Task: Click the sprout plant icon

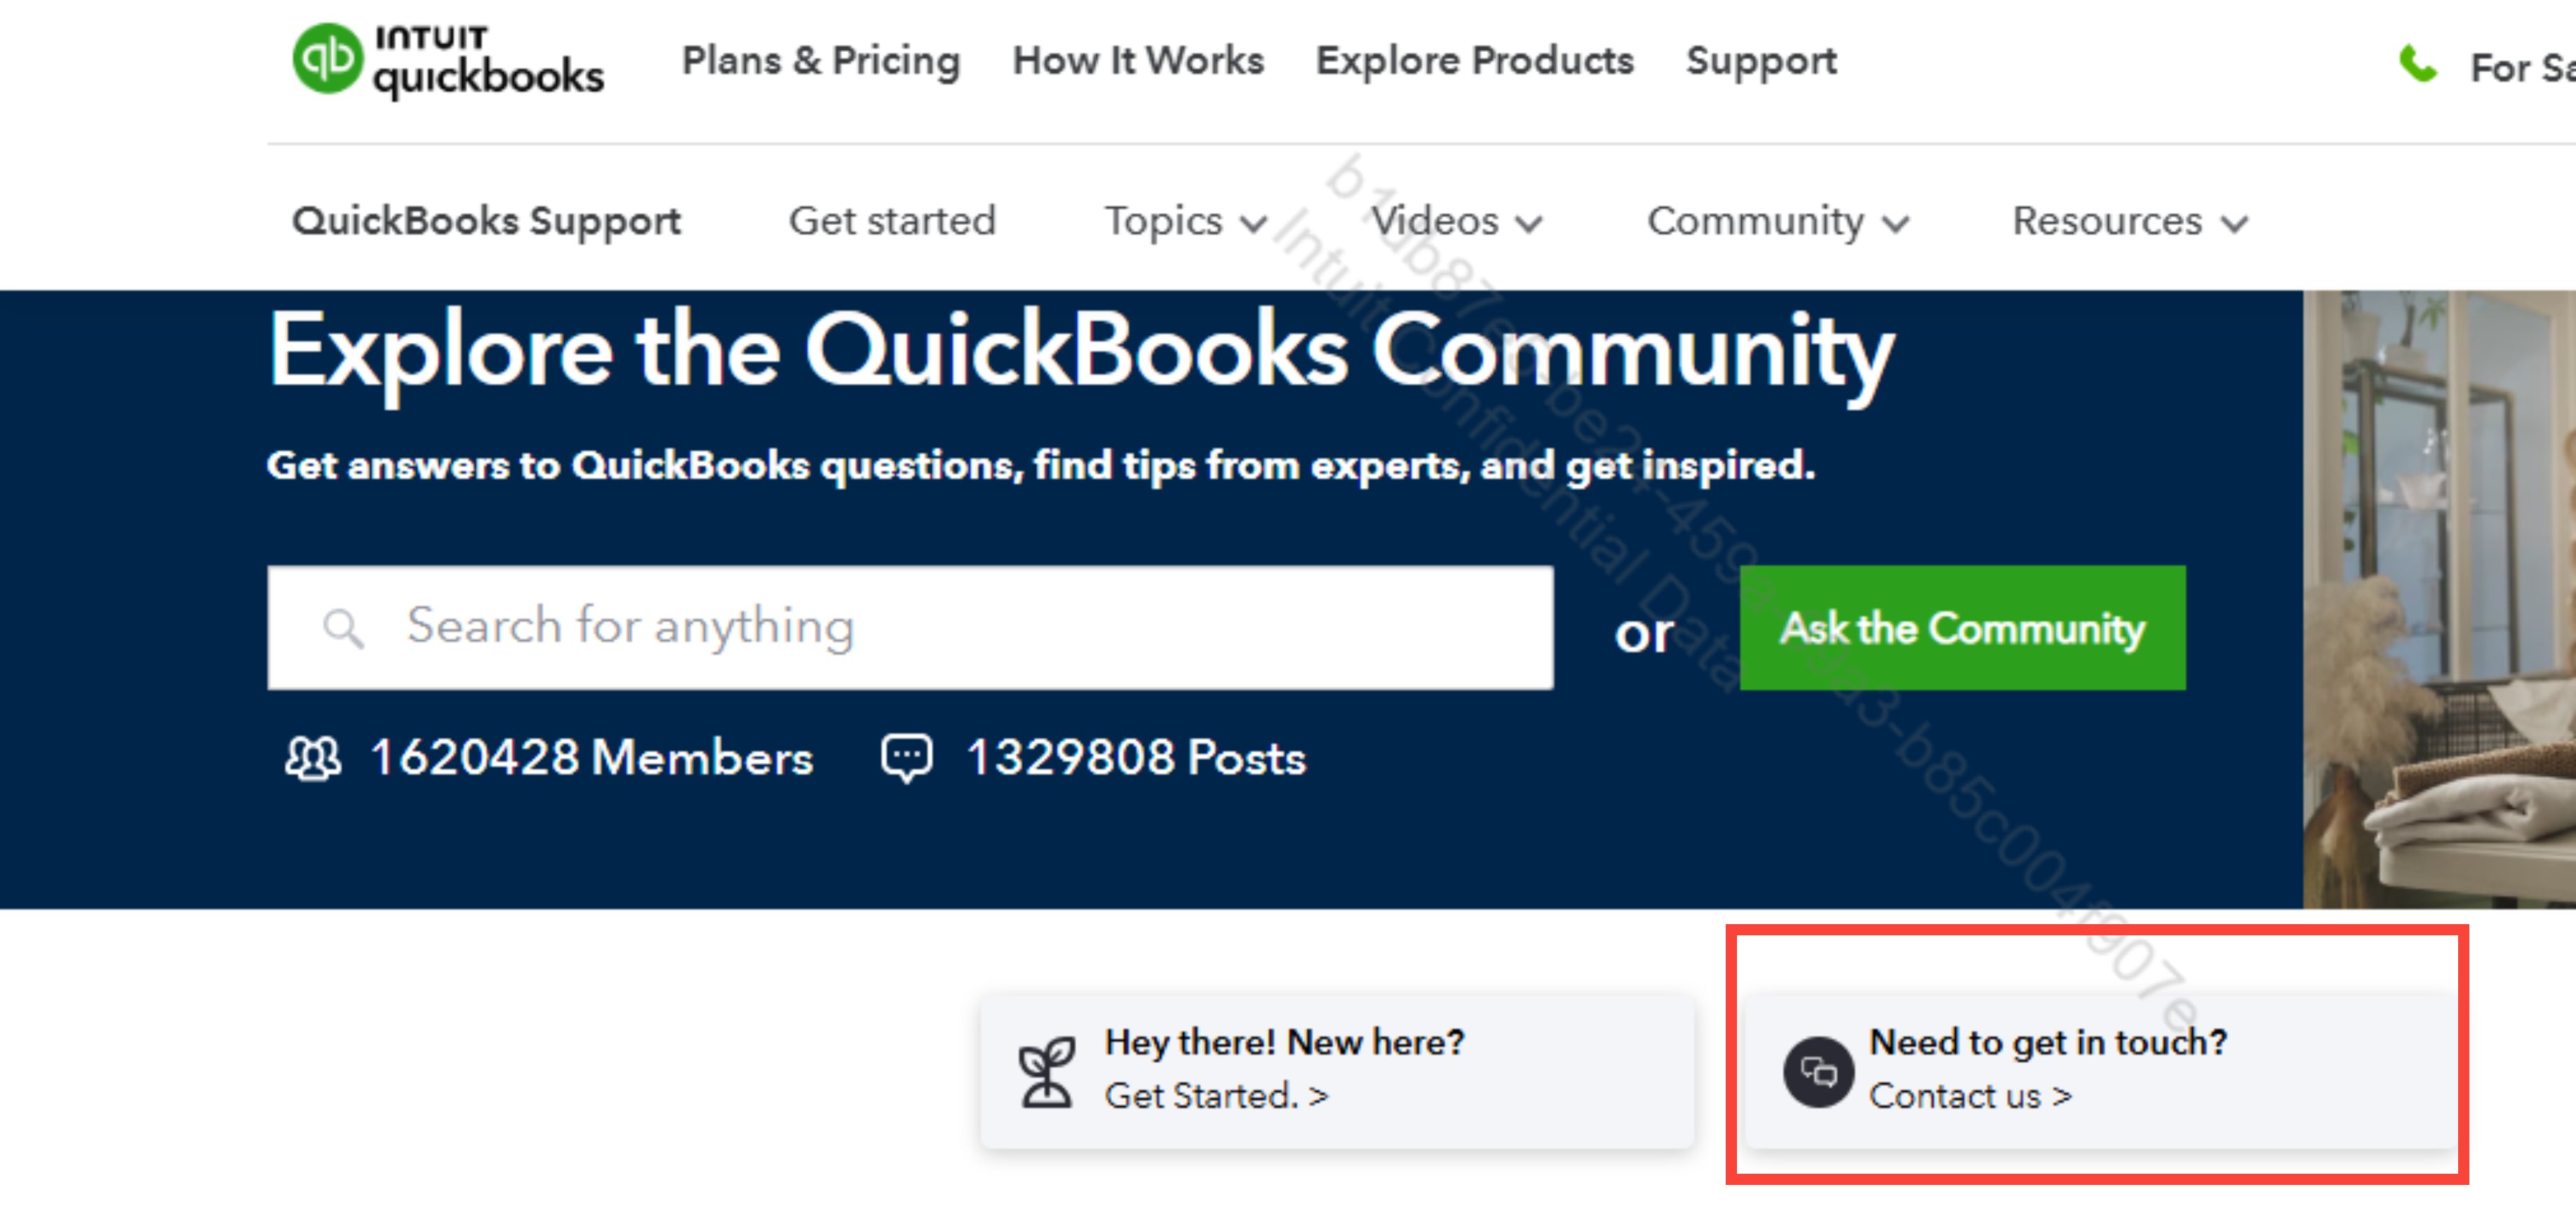Action: tap(1046, 1072)
